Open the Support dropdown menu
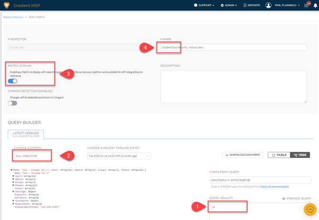The width and height of the screenshot is (319, 220). (204, 5)
